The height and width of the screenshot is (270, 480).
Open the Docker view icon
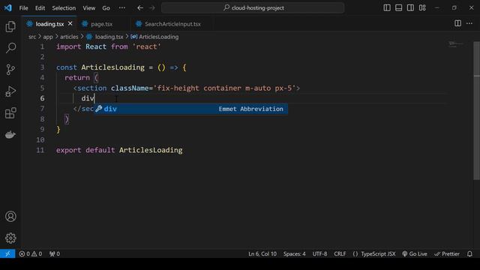click(10, 135)
